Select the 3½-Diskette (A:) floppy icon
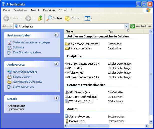 tap(67, 92)
